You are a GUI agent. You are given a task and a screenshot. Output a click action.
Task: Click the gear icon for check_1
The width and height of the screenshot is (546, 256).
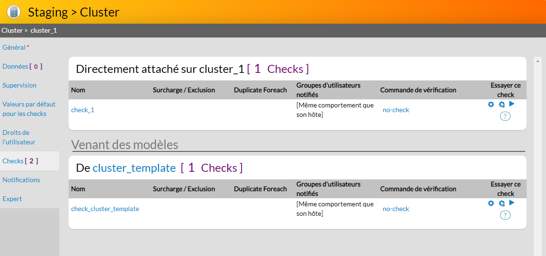(x=491, y=105)
